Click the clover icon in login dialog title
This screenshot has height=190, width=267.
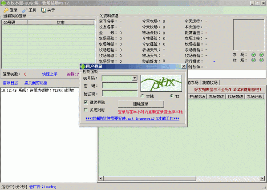point(83,66)
